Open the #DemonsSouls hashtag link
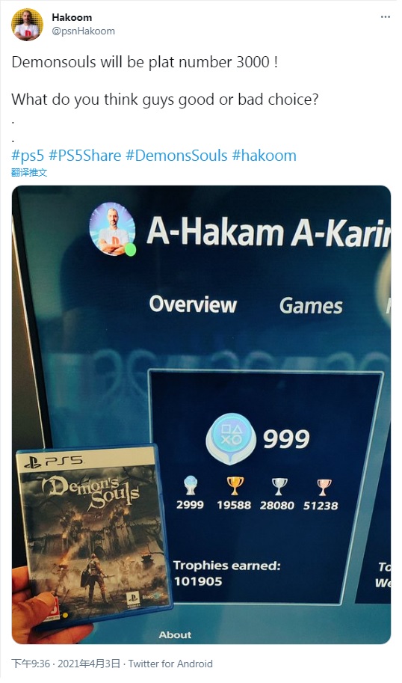Image resolution: width=402 pixels, height=683 pixels. click(176, 156)
